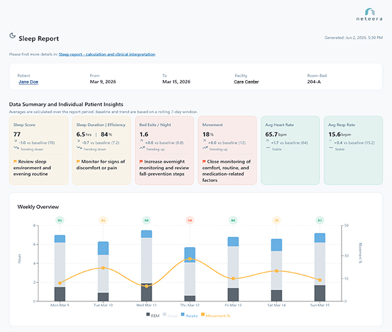This screenshot has height=332, width=392.
Task: Click the red score badge 58 above Thu Mar 12
Action: tap(189, 220)
